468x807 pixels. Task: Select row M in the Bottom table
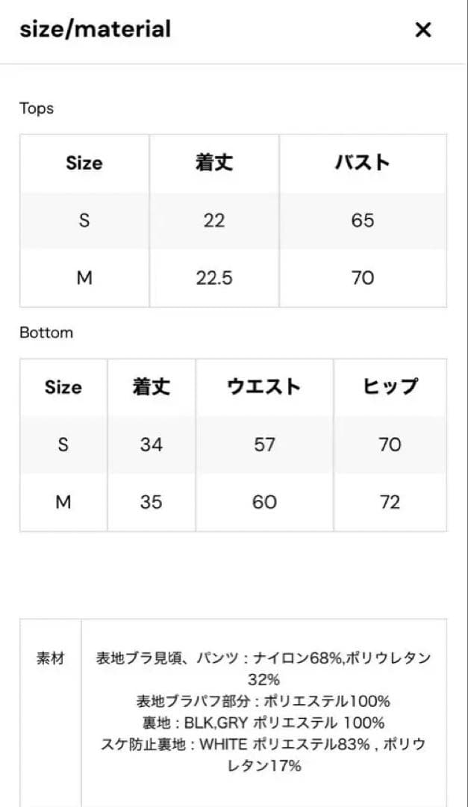click(63, 502)
